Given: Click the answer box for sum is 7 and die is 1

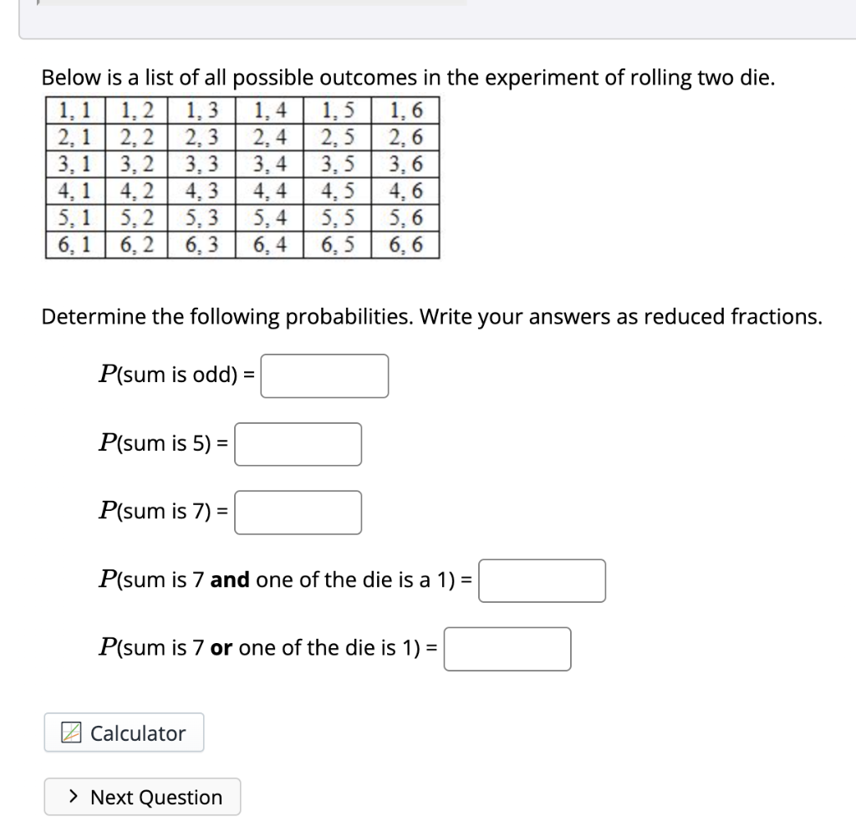Looking at the screenshot, I should (x=542, y=579).
